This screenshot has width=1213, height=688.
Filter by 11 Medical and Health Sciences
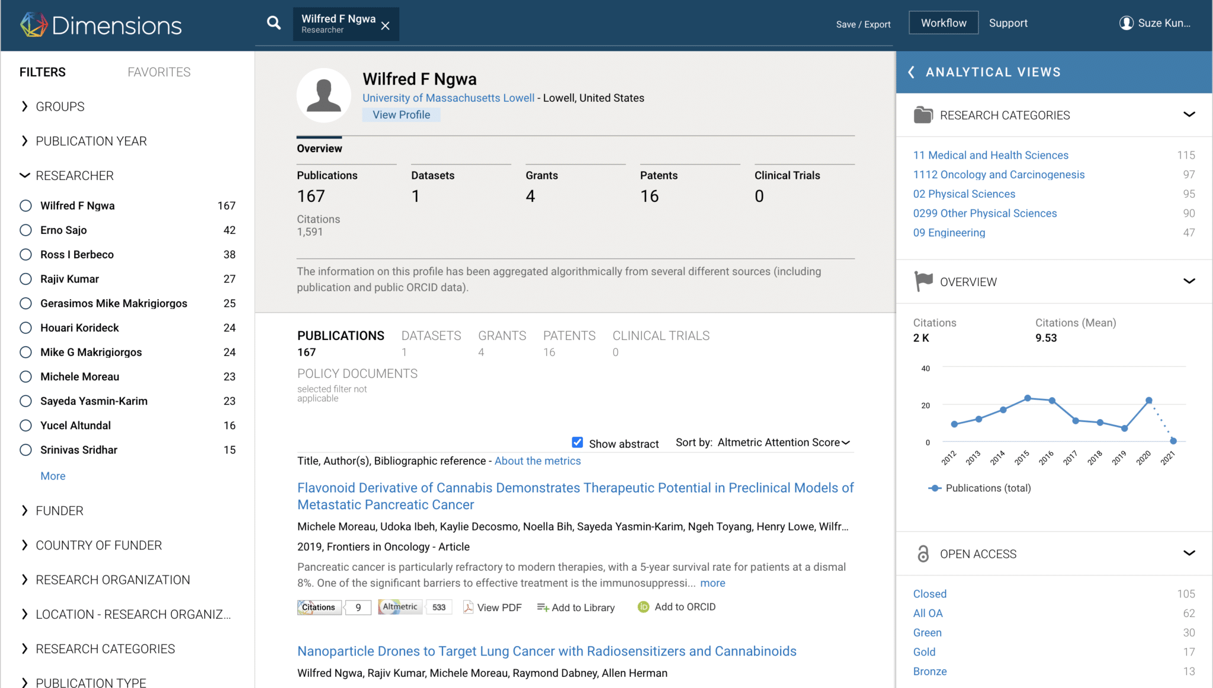point(990,155)
